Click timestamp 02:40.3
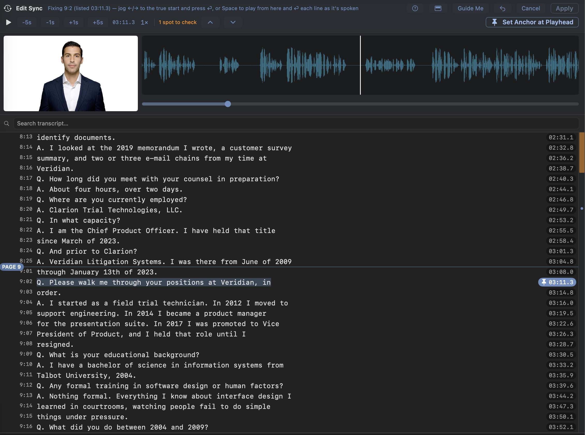 tap(561, 179)
